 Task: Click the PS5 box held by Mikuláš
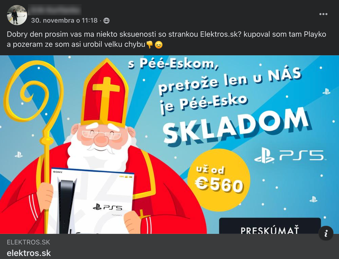[92, 201]
